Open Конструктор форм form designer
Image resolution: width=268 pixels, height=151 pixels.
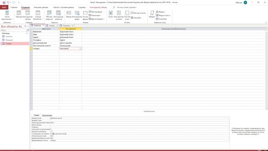coord(77,15)
